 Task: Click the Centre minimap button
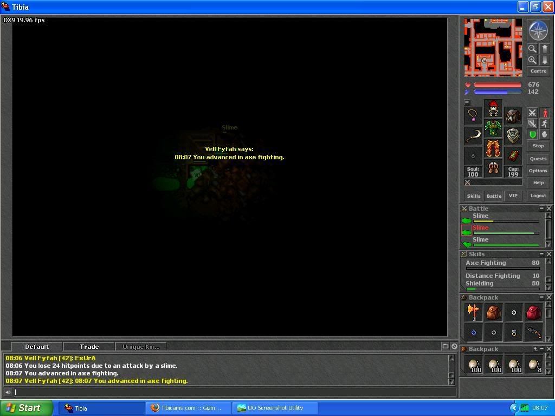(x=538, y=71)
